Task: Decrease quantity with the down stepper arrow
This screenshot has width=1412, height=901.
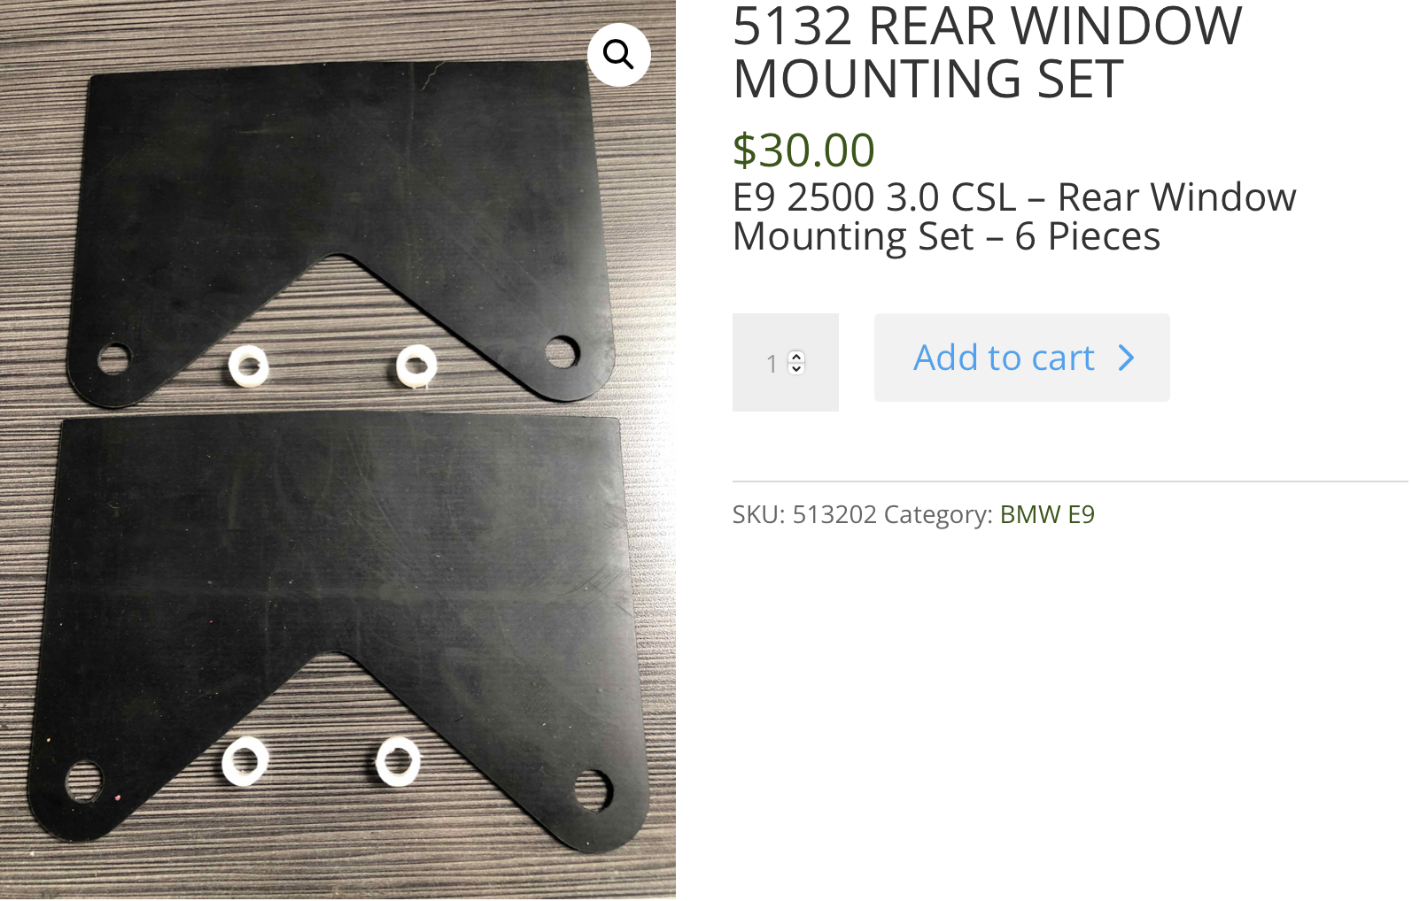Action: coord(796,368)
